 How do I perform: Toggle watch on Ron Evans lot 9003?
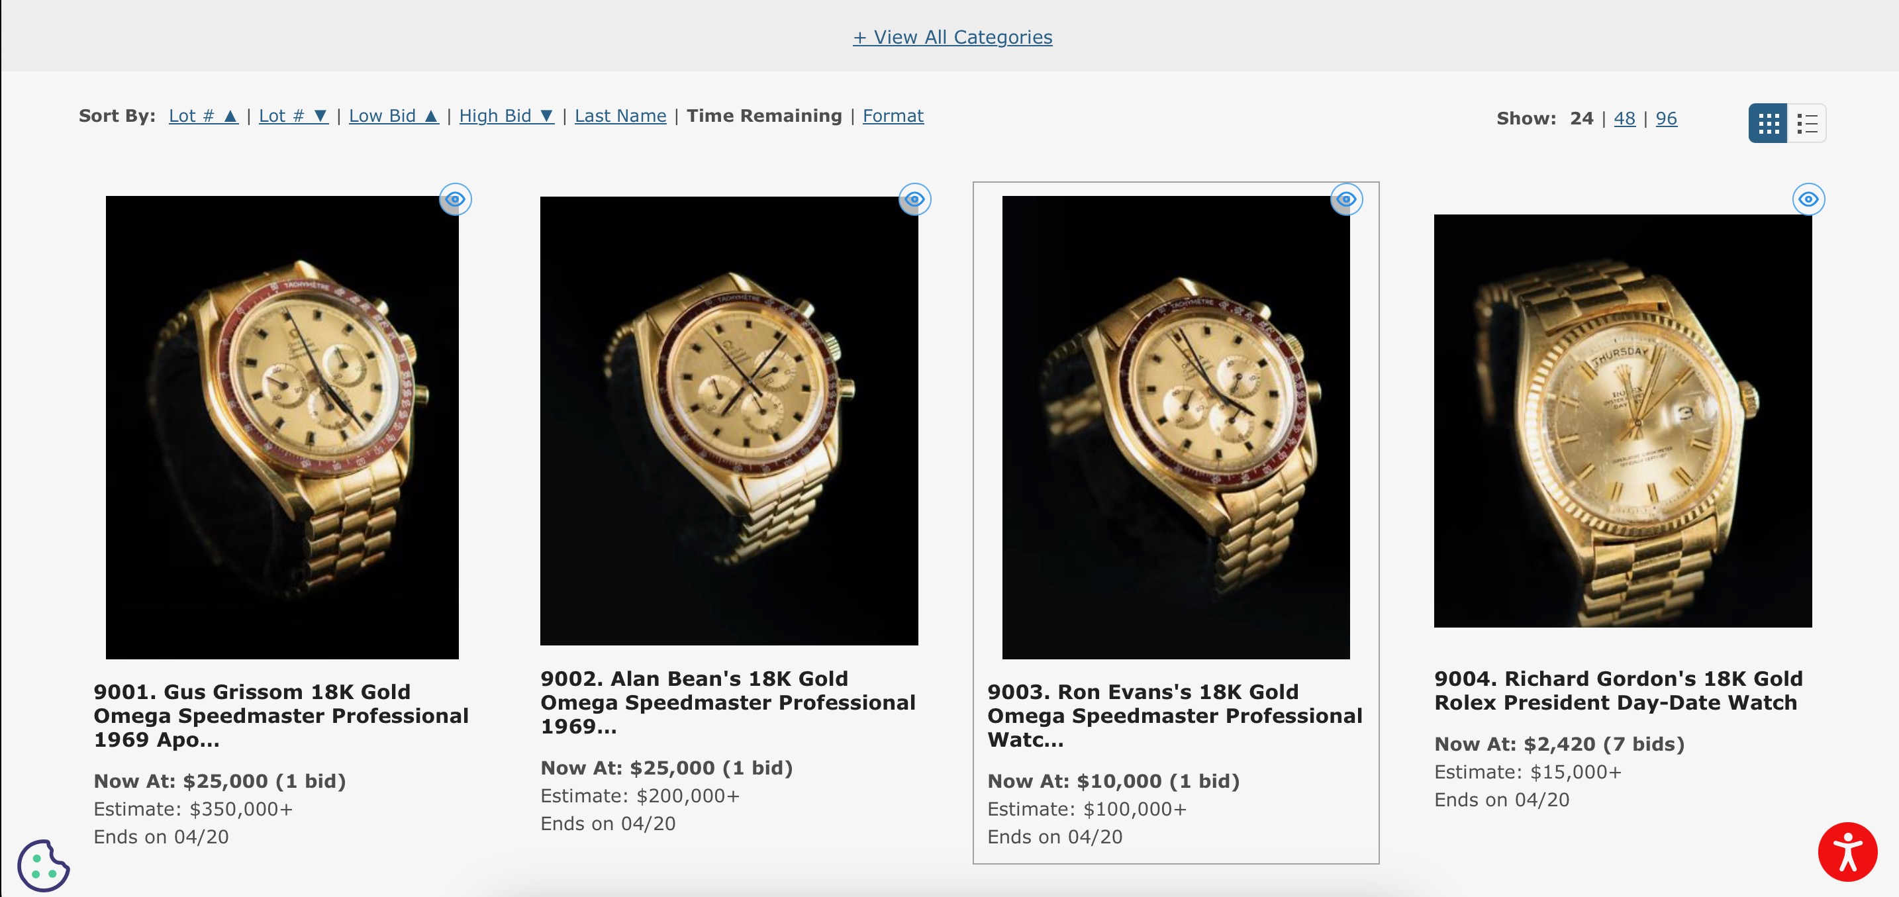(x=1346, y=199)
